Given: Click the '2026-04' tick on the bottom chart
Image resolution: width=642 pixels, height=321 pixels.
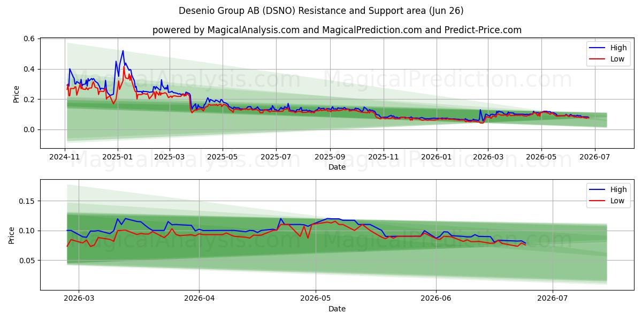Looking at the screenshot, I should 199,299.
